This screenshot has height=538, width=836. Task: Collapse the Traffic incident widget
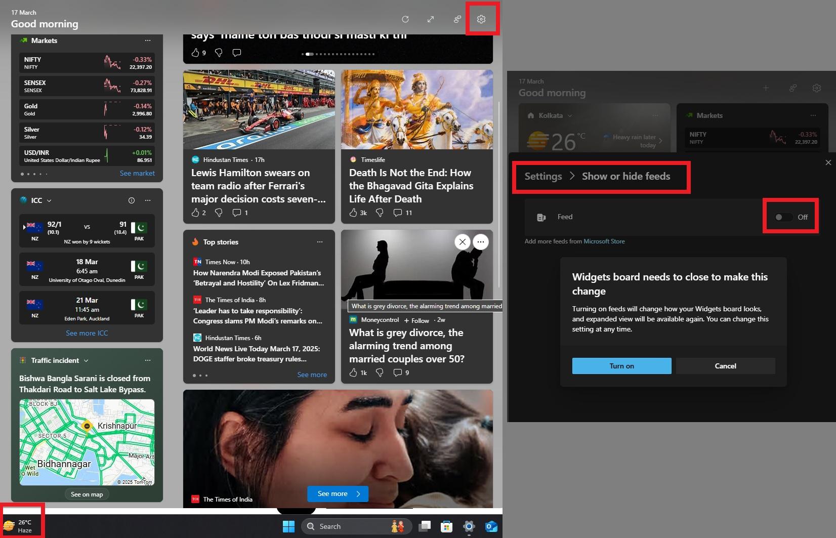(86, 360)
